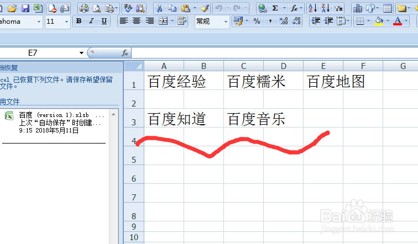
Task: Open font color palette arrow
Action: click(406, 21)
